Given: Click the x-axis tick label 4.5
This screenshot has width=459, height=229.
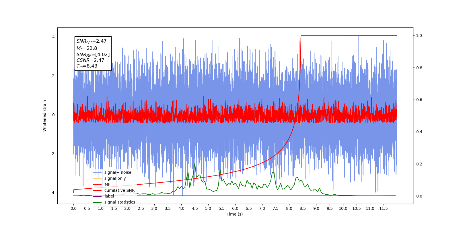Looking at the screenshot, I should pos(195,208).
